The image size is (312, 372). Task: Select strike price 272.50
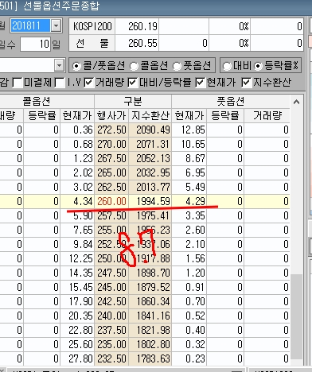[x=111, y=130]
